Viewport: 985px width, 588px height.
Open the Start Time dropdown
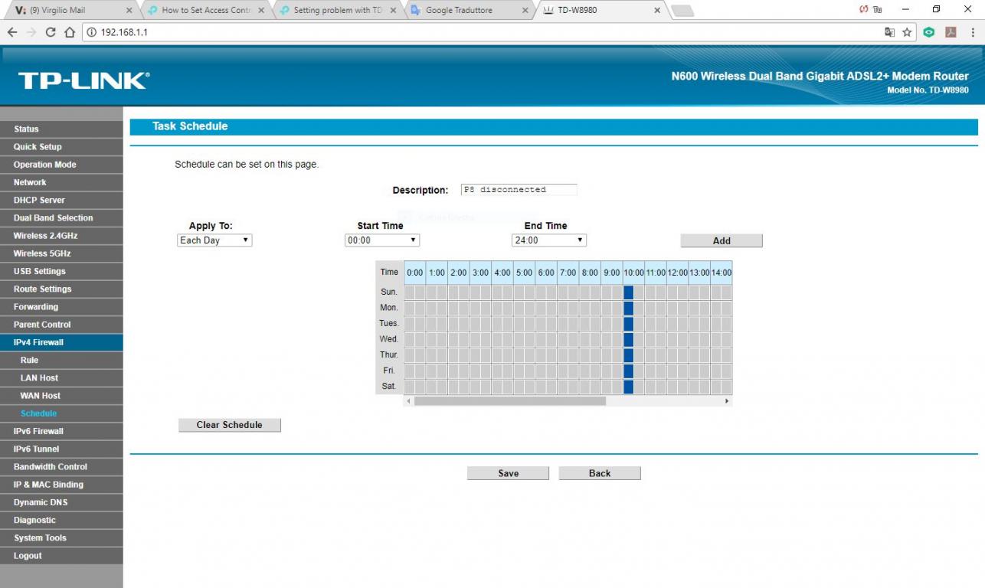382,240
